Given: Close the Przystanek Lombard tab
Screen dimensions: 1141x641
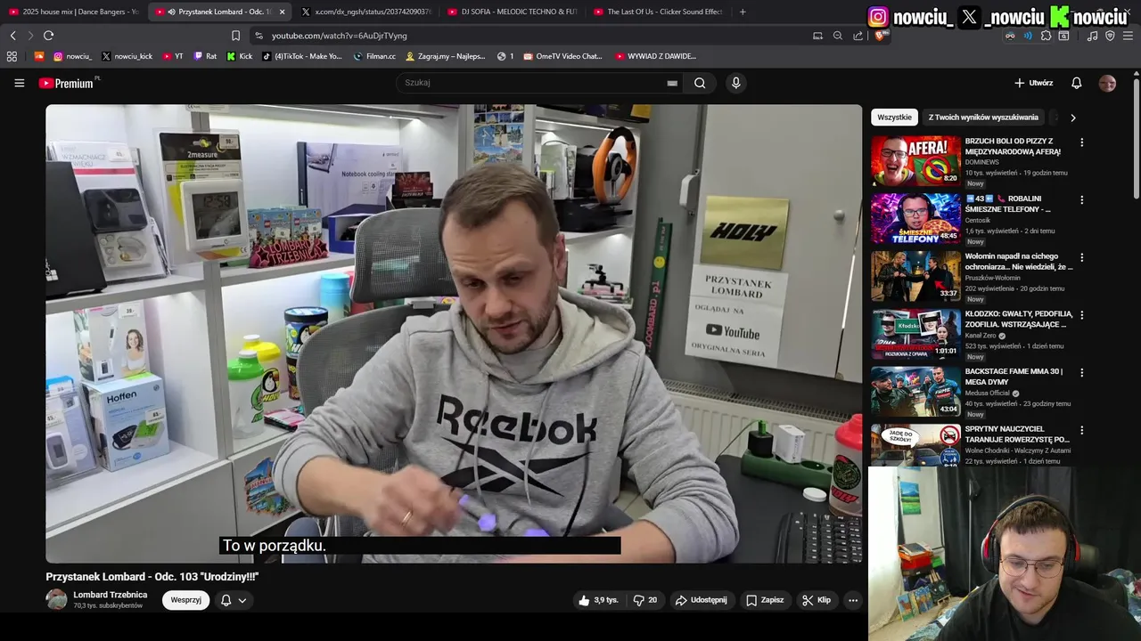Looking at the screenshot, I should (x=283, y=12).
